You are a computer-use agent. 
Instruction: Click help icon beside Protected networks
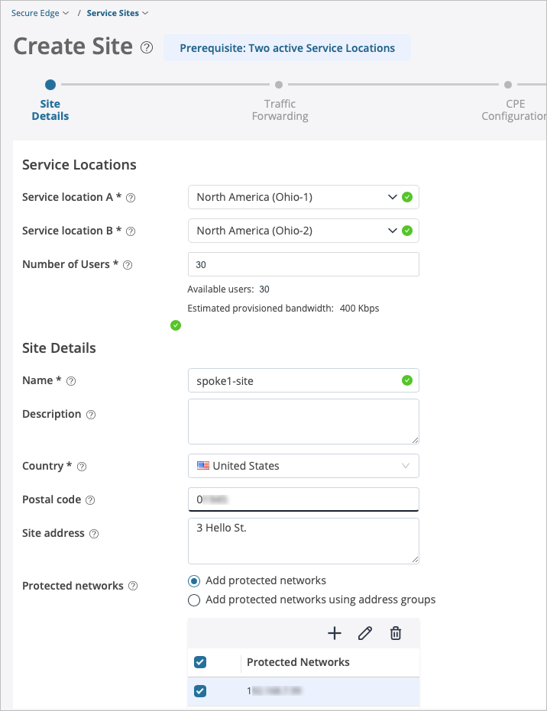click(133, 587)
